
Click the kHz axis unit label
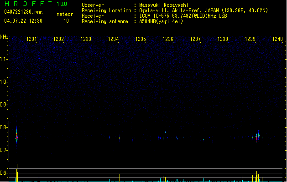coord(4,37)
